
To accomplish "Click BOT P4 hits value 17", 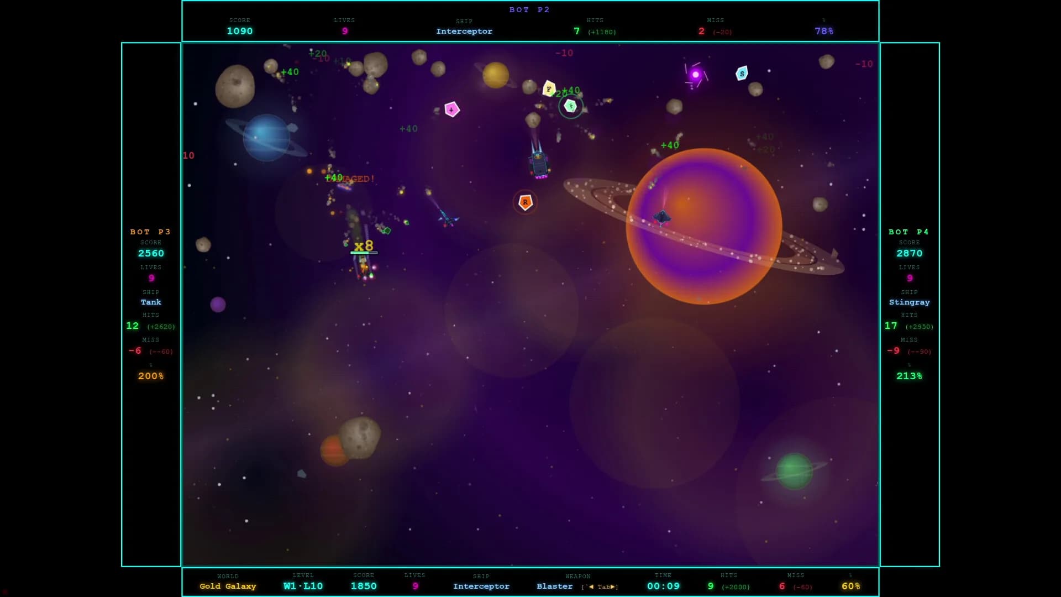I will (891, 326).
